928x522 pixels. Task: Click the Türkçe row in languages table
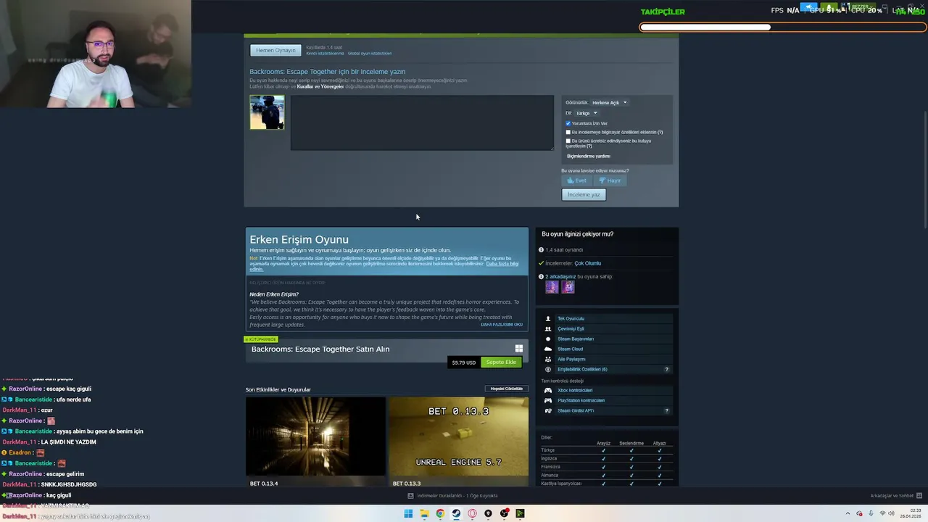[606, 450]
